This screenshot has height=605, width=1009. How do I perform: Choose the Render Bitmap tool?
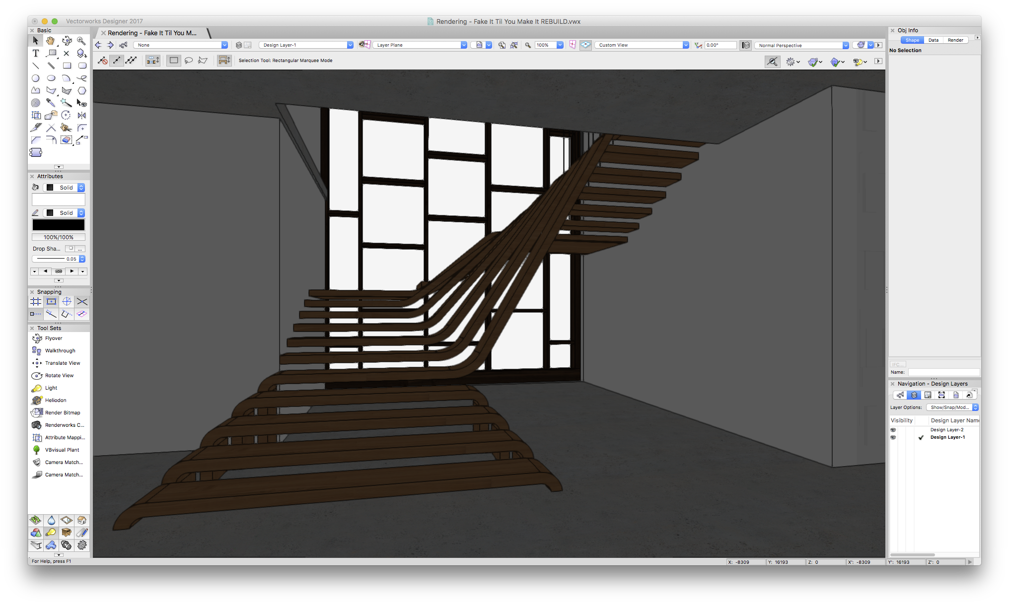[x=62, y=412]
